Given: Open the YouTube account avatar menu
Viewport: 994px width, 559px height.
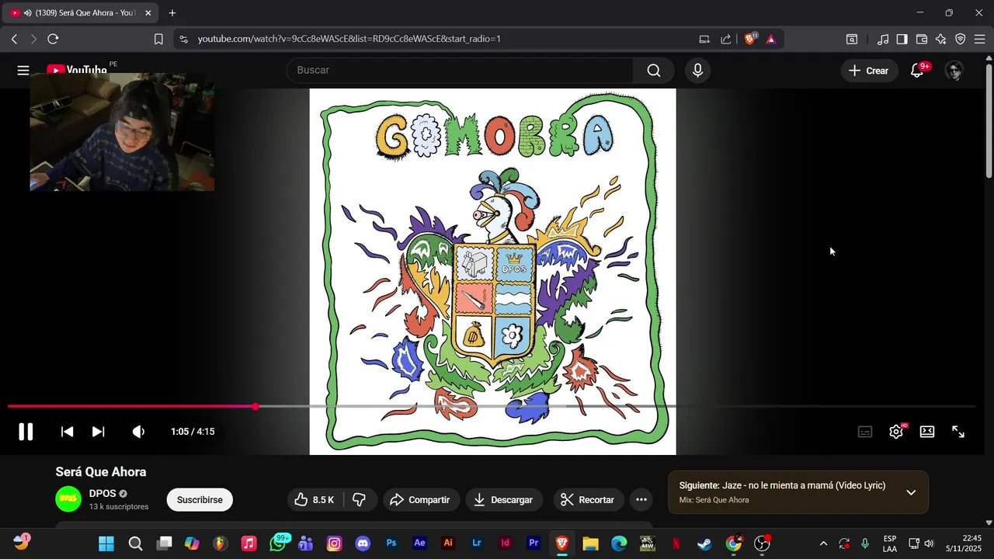Looking at the screenshot, I should (x=954, y=71).
